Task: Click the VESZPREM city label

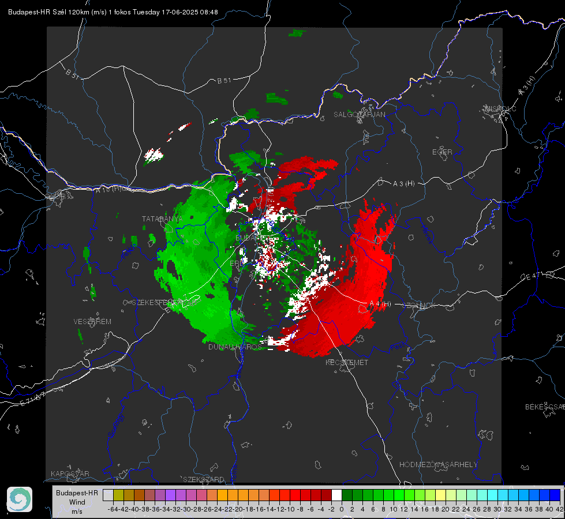Action: [92, 321]
